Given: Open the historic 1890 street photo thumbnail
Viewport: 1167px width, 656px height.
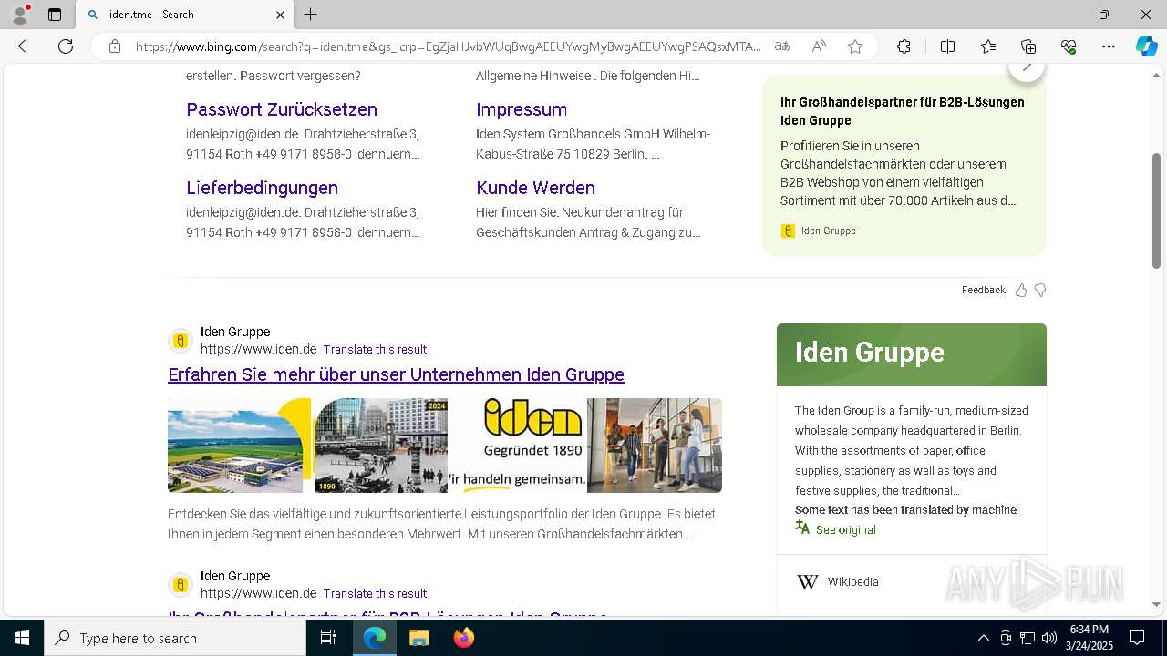Looking at the screenshot, I should pos(381,446).
